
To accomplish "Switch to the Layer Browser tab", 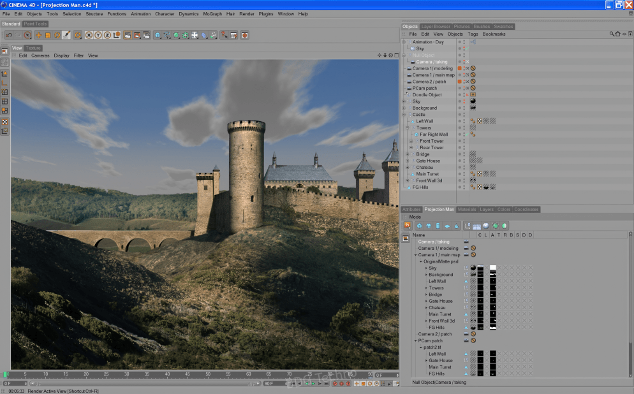I will pos(436,26).
